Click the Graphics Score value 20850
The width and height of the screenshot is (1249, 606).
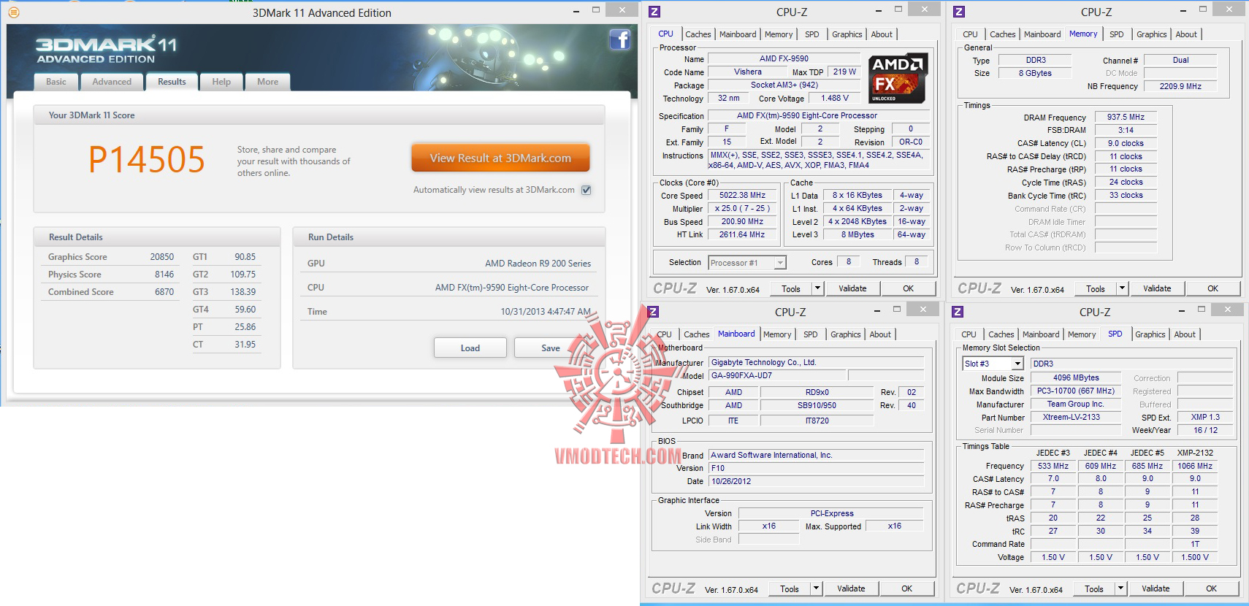point(162,257)
